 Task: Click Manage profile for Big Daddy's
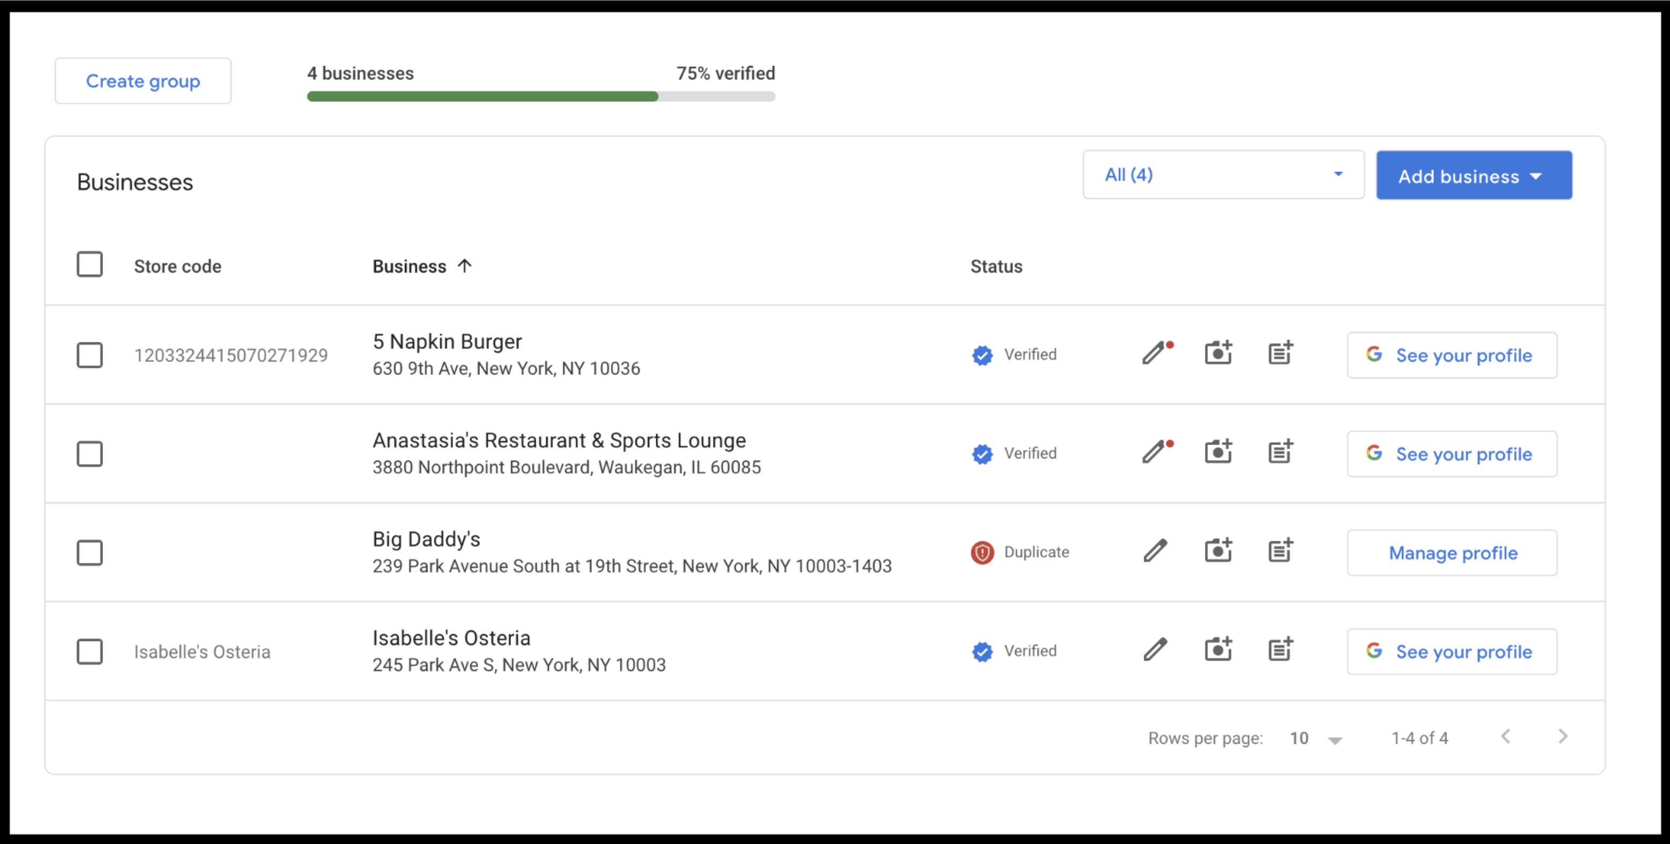[x=1451, y=553]
